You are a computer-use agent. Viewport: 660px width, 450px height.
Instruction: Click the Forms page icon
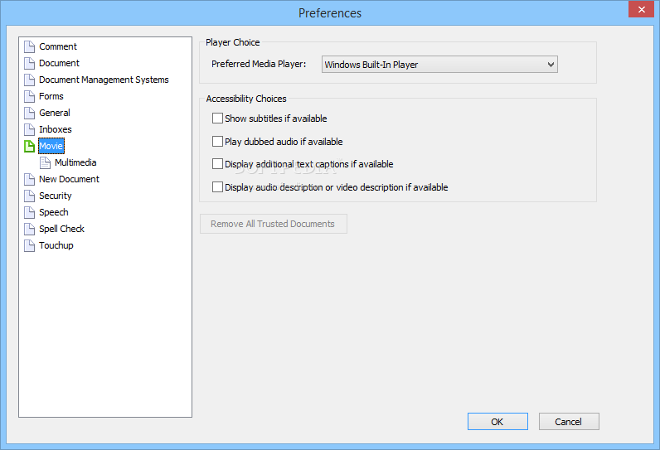(29, 96)
